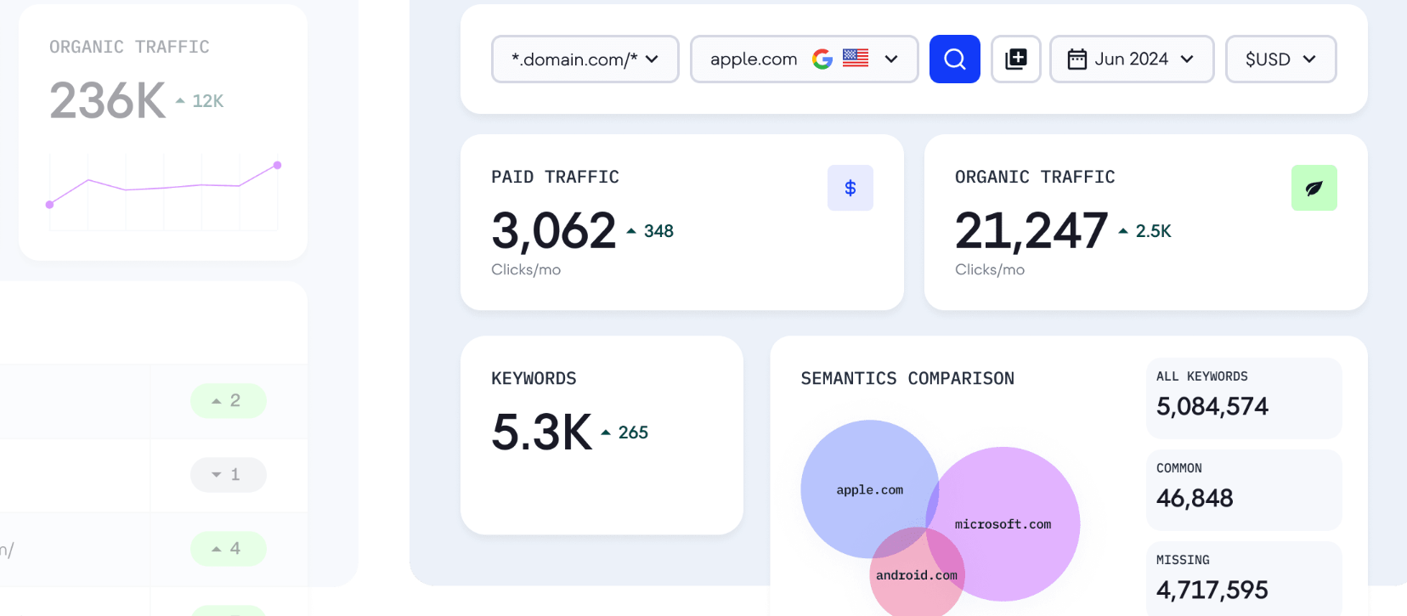Image resolution: width=1407 pixels, height=616 pixels.
Task: Click the Organic Traffic value 21,247
Action: coord(1031,230)
